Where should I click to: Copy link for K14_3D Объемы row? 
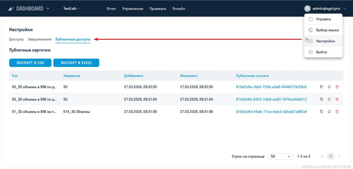(x=321, y=112)
